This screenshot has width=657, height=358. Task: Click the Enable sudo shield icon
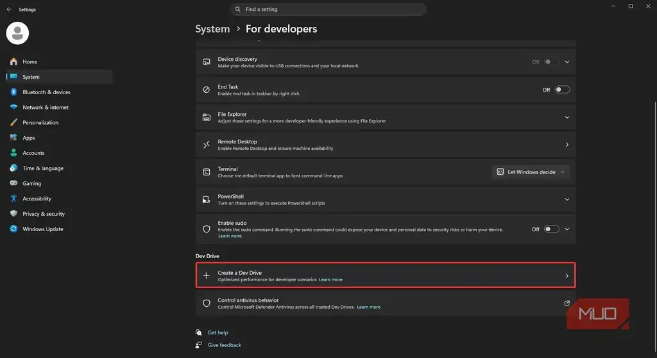(206, 229)
